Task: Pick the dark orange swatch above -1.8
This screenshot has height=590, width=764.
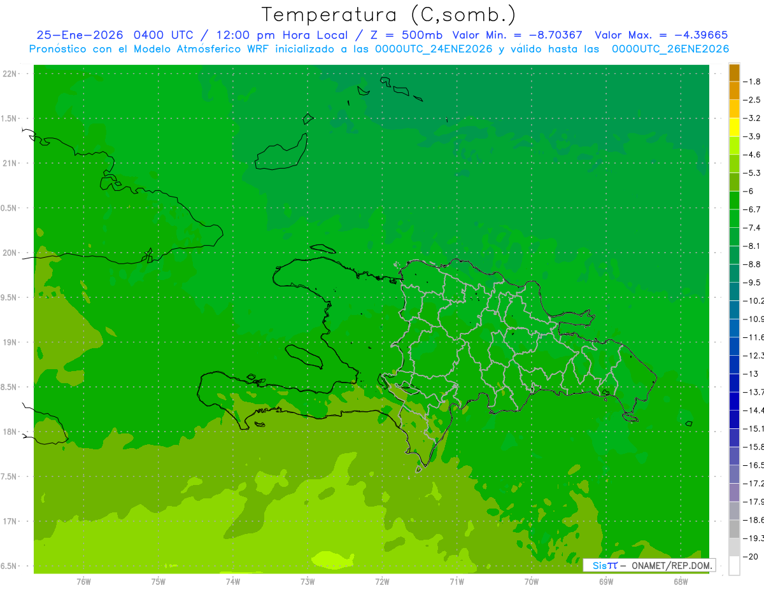Action: [x=734, y=73]
